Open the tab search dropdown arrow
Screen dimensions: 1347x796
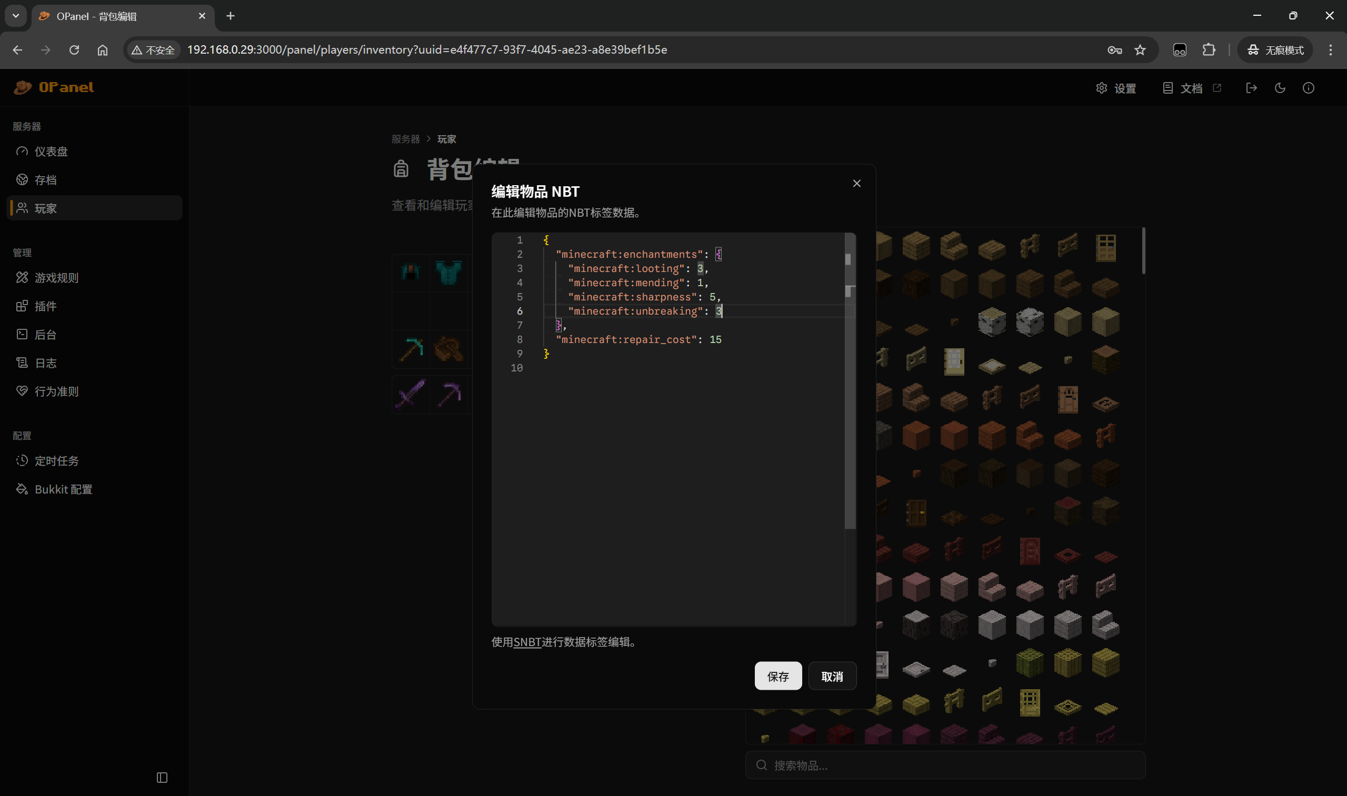[16, 16]
